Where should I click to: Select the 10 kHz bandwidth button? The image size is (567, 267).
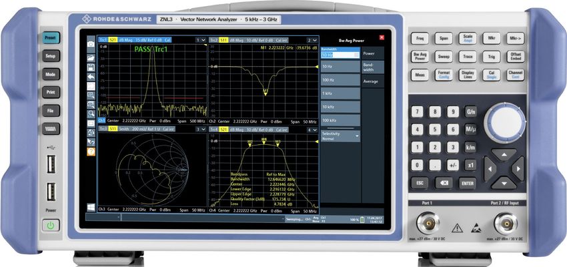pos(340,107)
